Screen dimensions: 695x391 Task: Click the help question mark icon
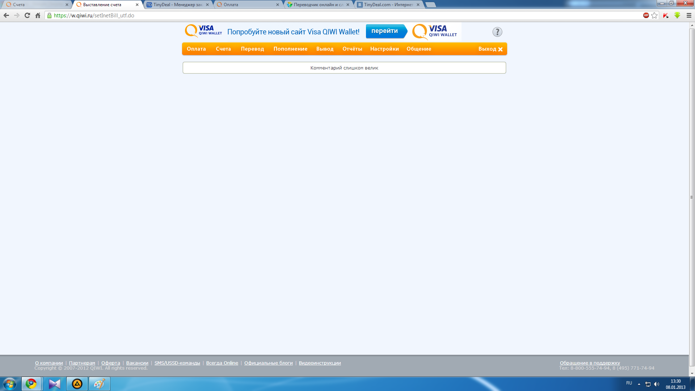[x=497, y=32]
